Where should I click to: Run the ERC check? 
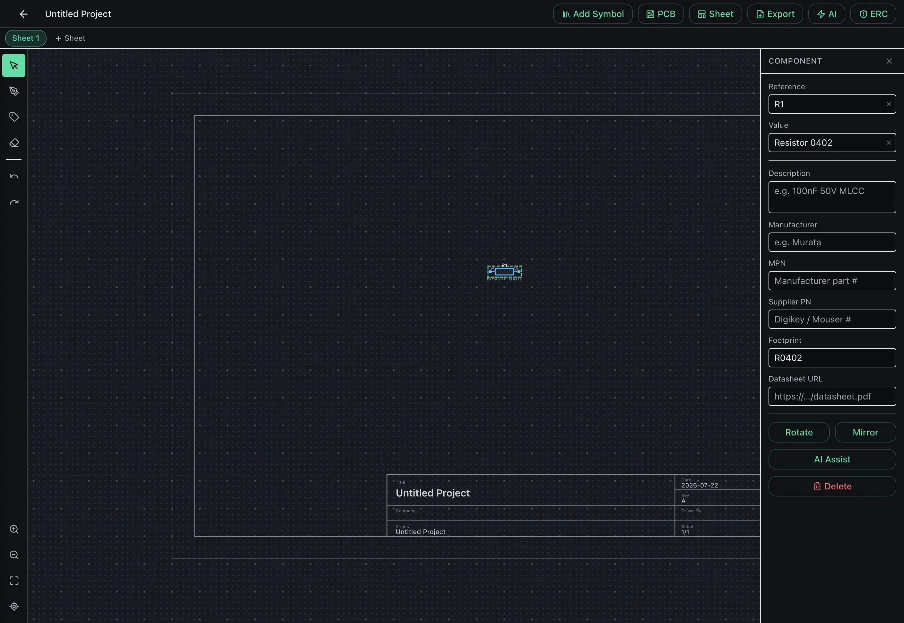pyautogui.click(x=873, y=14)
